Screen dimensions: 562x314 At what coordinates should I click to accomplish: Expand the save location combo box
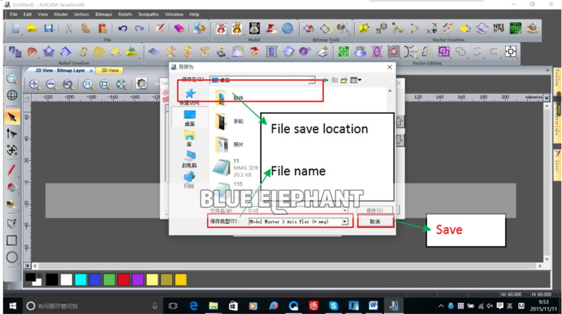tap(312, 80)
